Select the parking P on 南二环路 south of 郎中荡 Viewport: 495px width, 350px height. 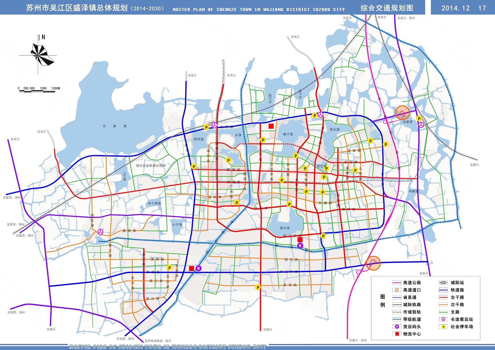(x=323, y=236)
